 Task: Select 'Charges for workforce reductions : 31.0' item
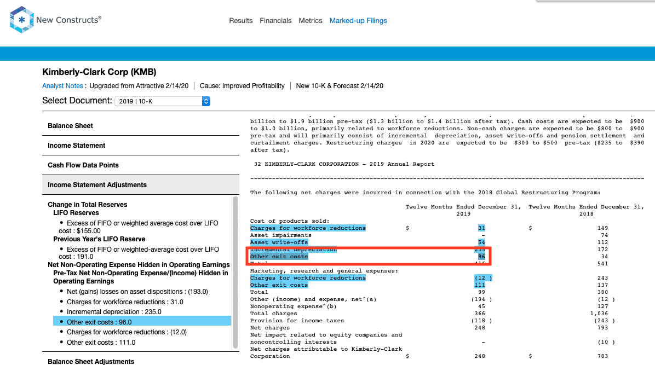tap(125, 302)
